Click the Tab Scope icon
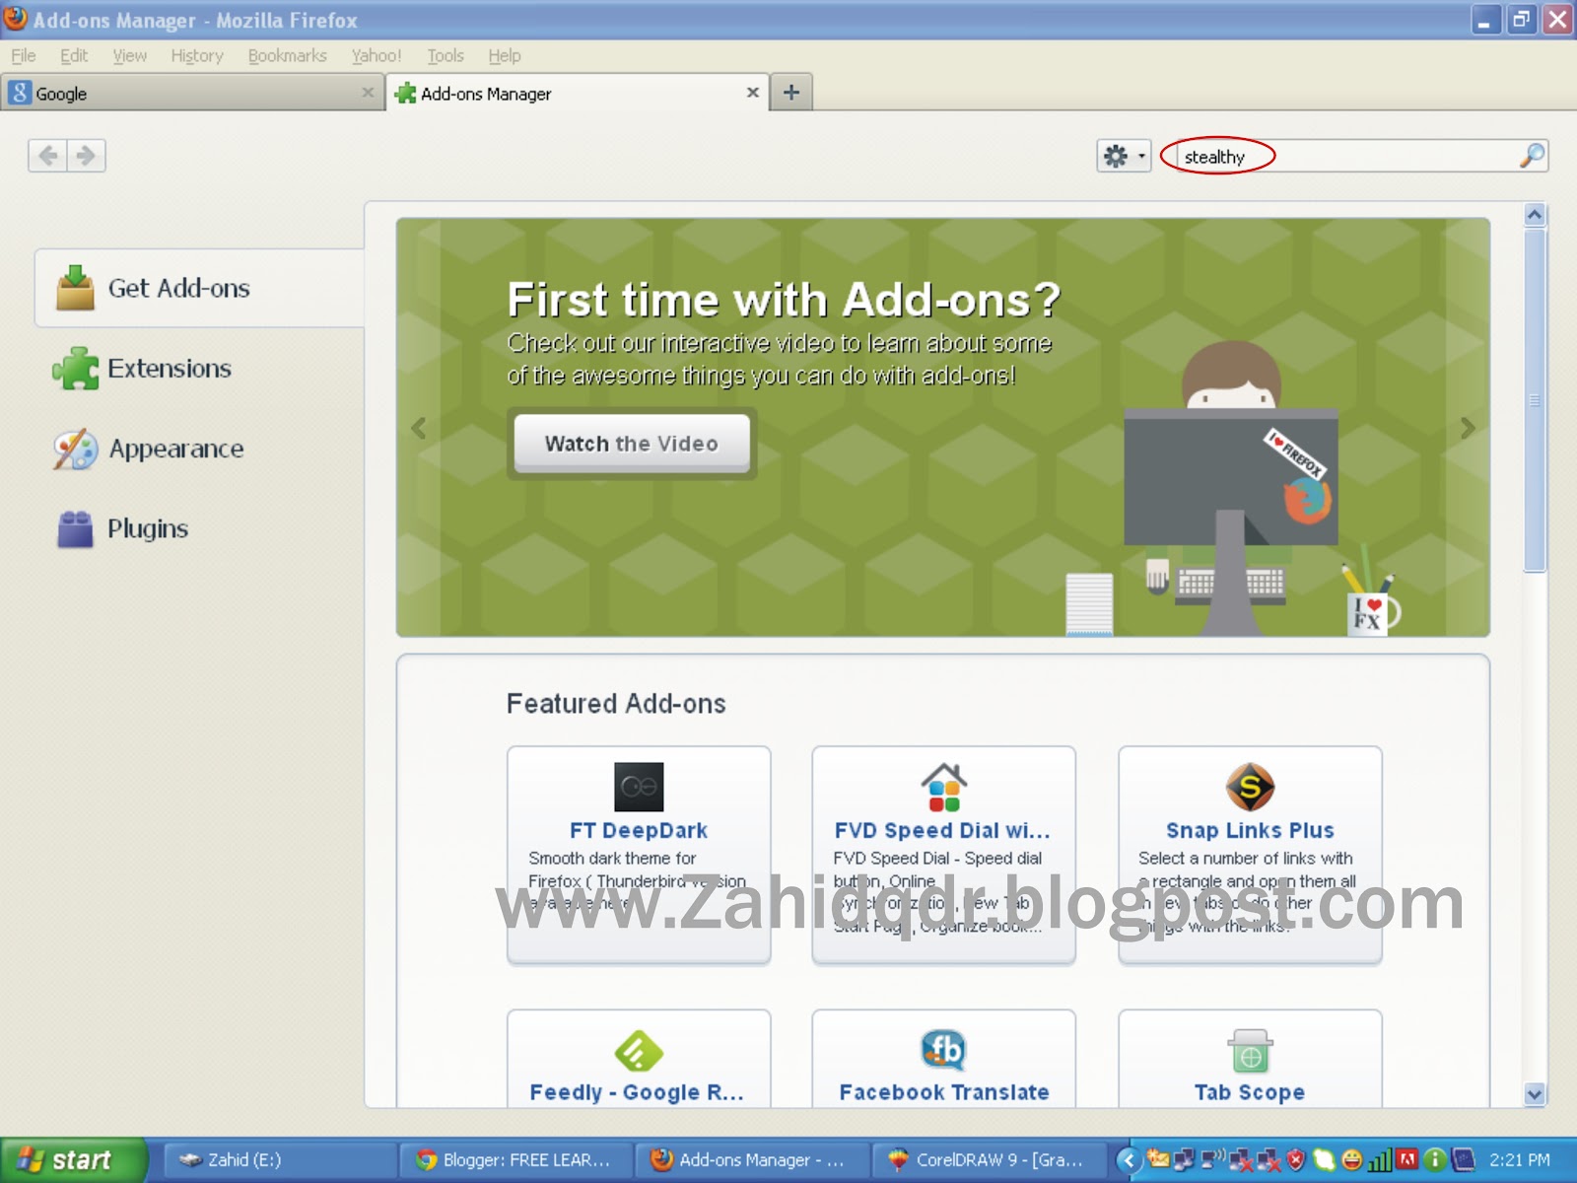Viewport: 1577px width, 1183px height. point(1250,1051)
